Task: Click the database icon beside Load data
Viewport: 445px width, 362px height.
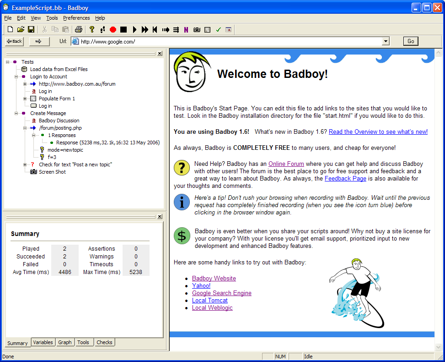Action: [24, 69]
